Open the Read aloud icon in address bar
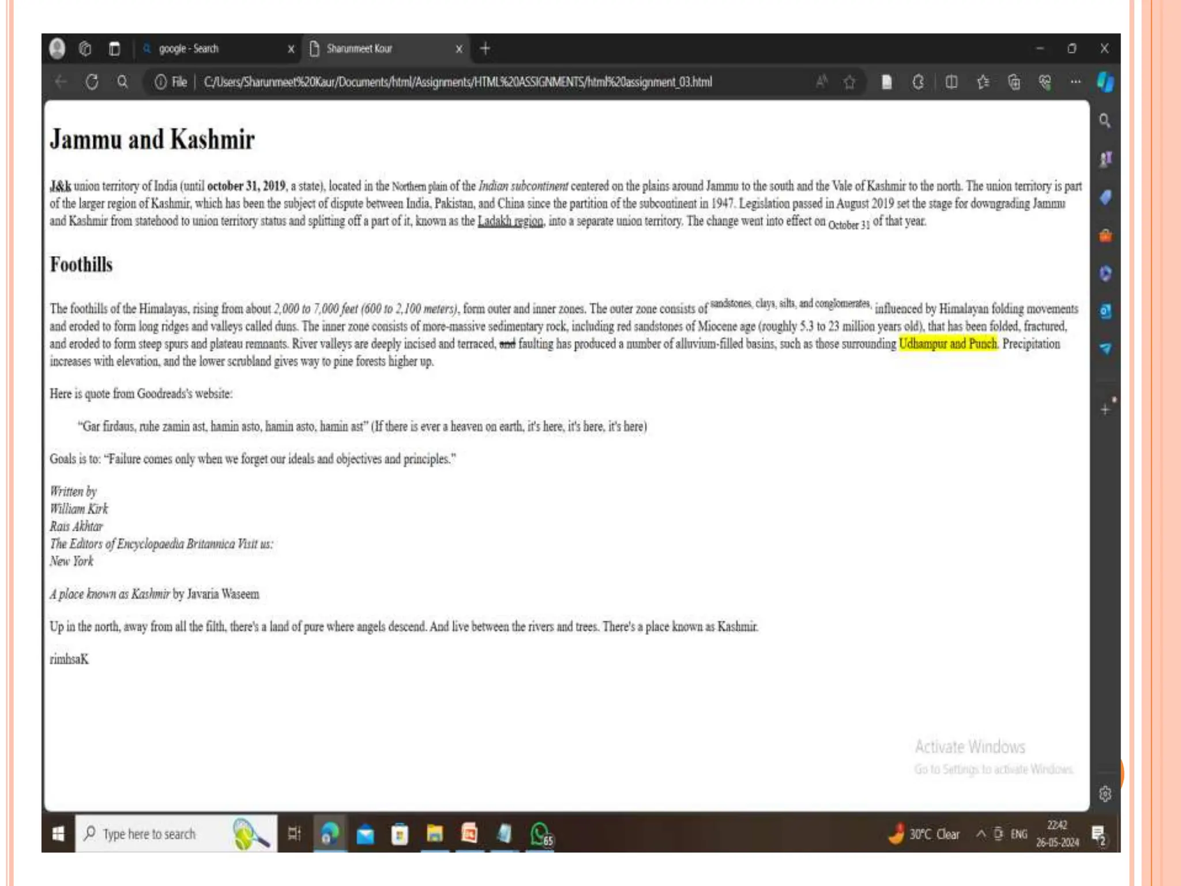 [822, 82]
